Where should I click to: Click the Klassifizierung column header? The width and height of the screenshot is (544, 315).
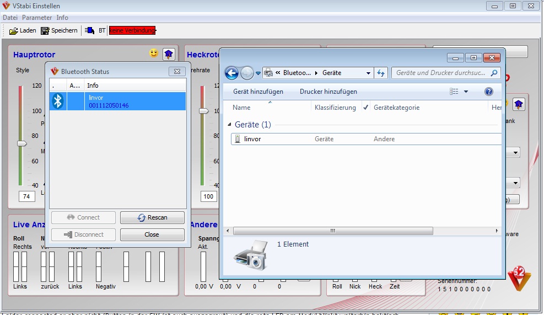click(x=336, y=108)
